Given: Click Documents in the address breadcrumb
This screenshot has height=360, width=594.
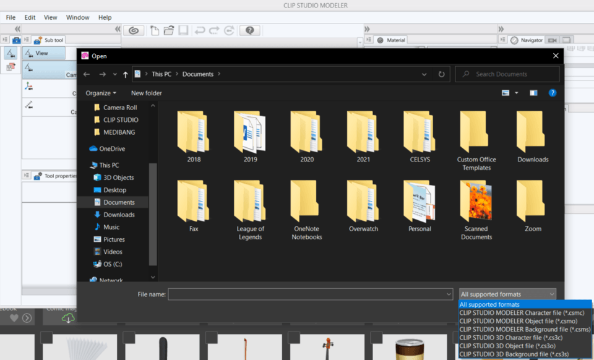Looking at the screenshot, I should (x=198, y=74).
